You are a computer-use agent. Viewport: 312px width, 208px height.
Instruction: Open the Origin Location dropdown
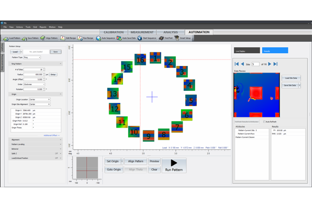[x=40, y=99]
